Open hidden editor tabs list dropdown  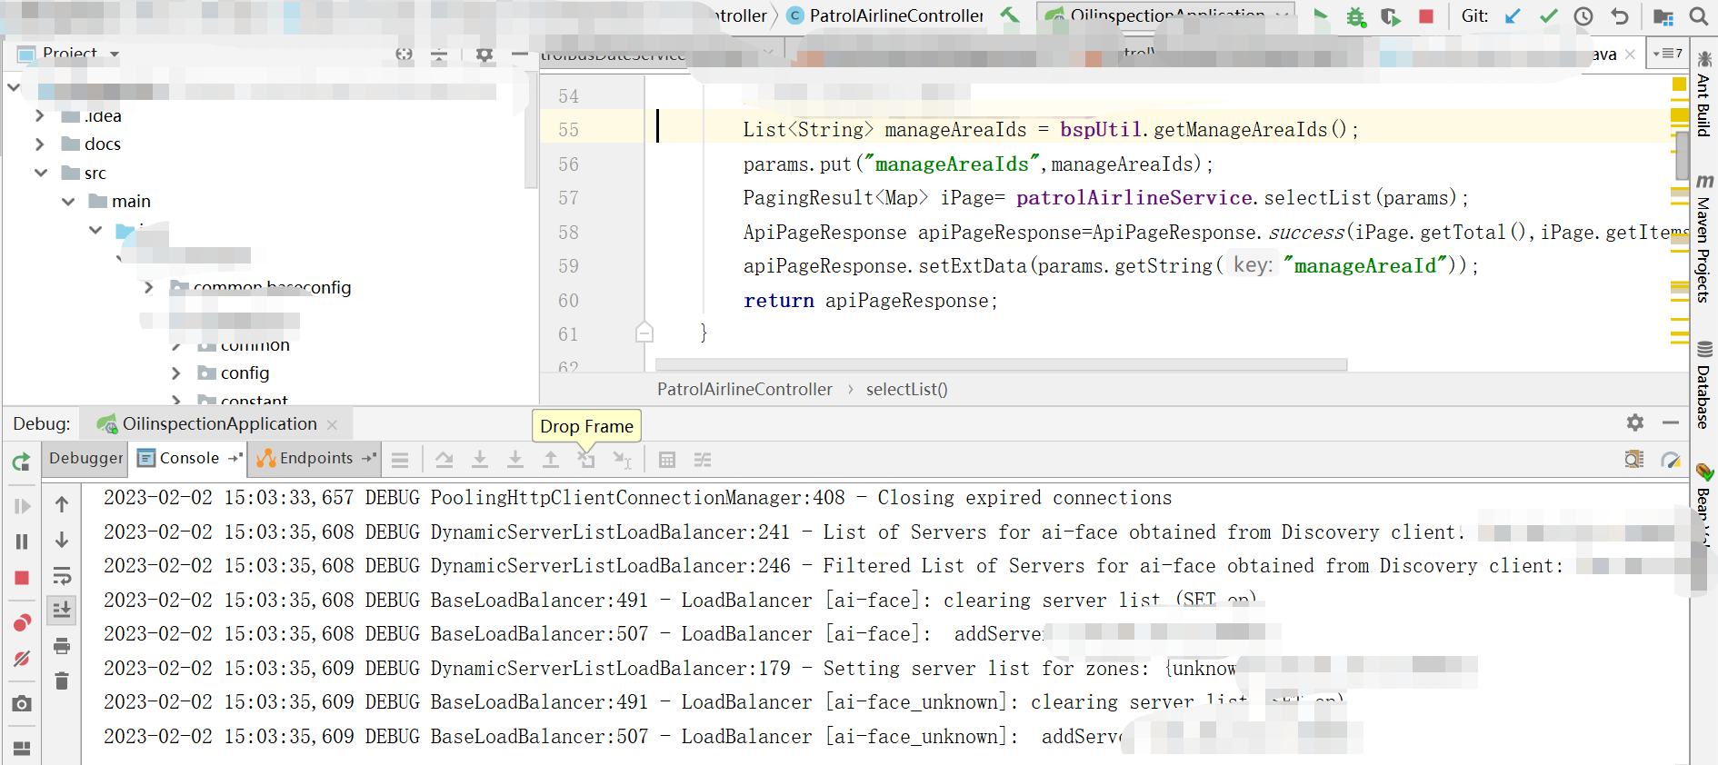pos(1668,54)
